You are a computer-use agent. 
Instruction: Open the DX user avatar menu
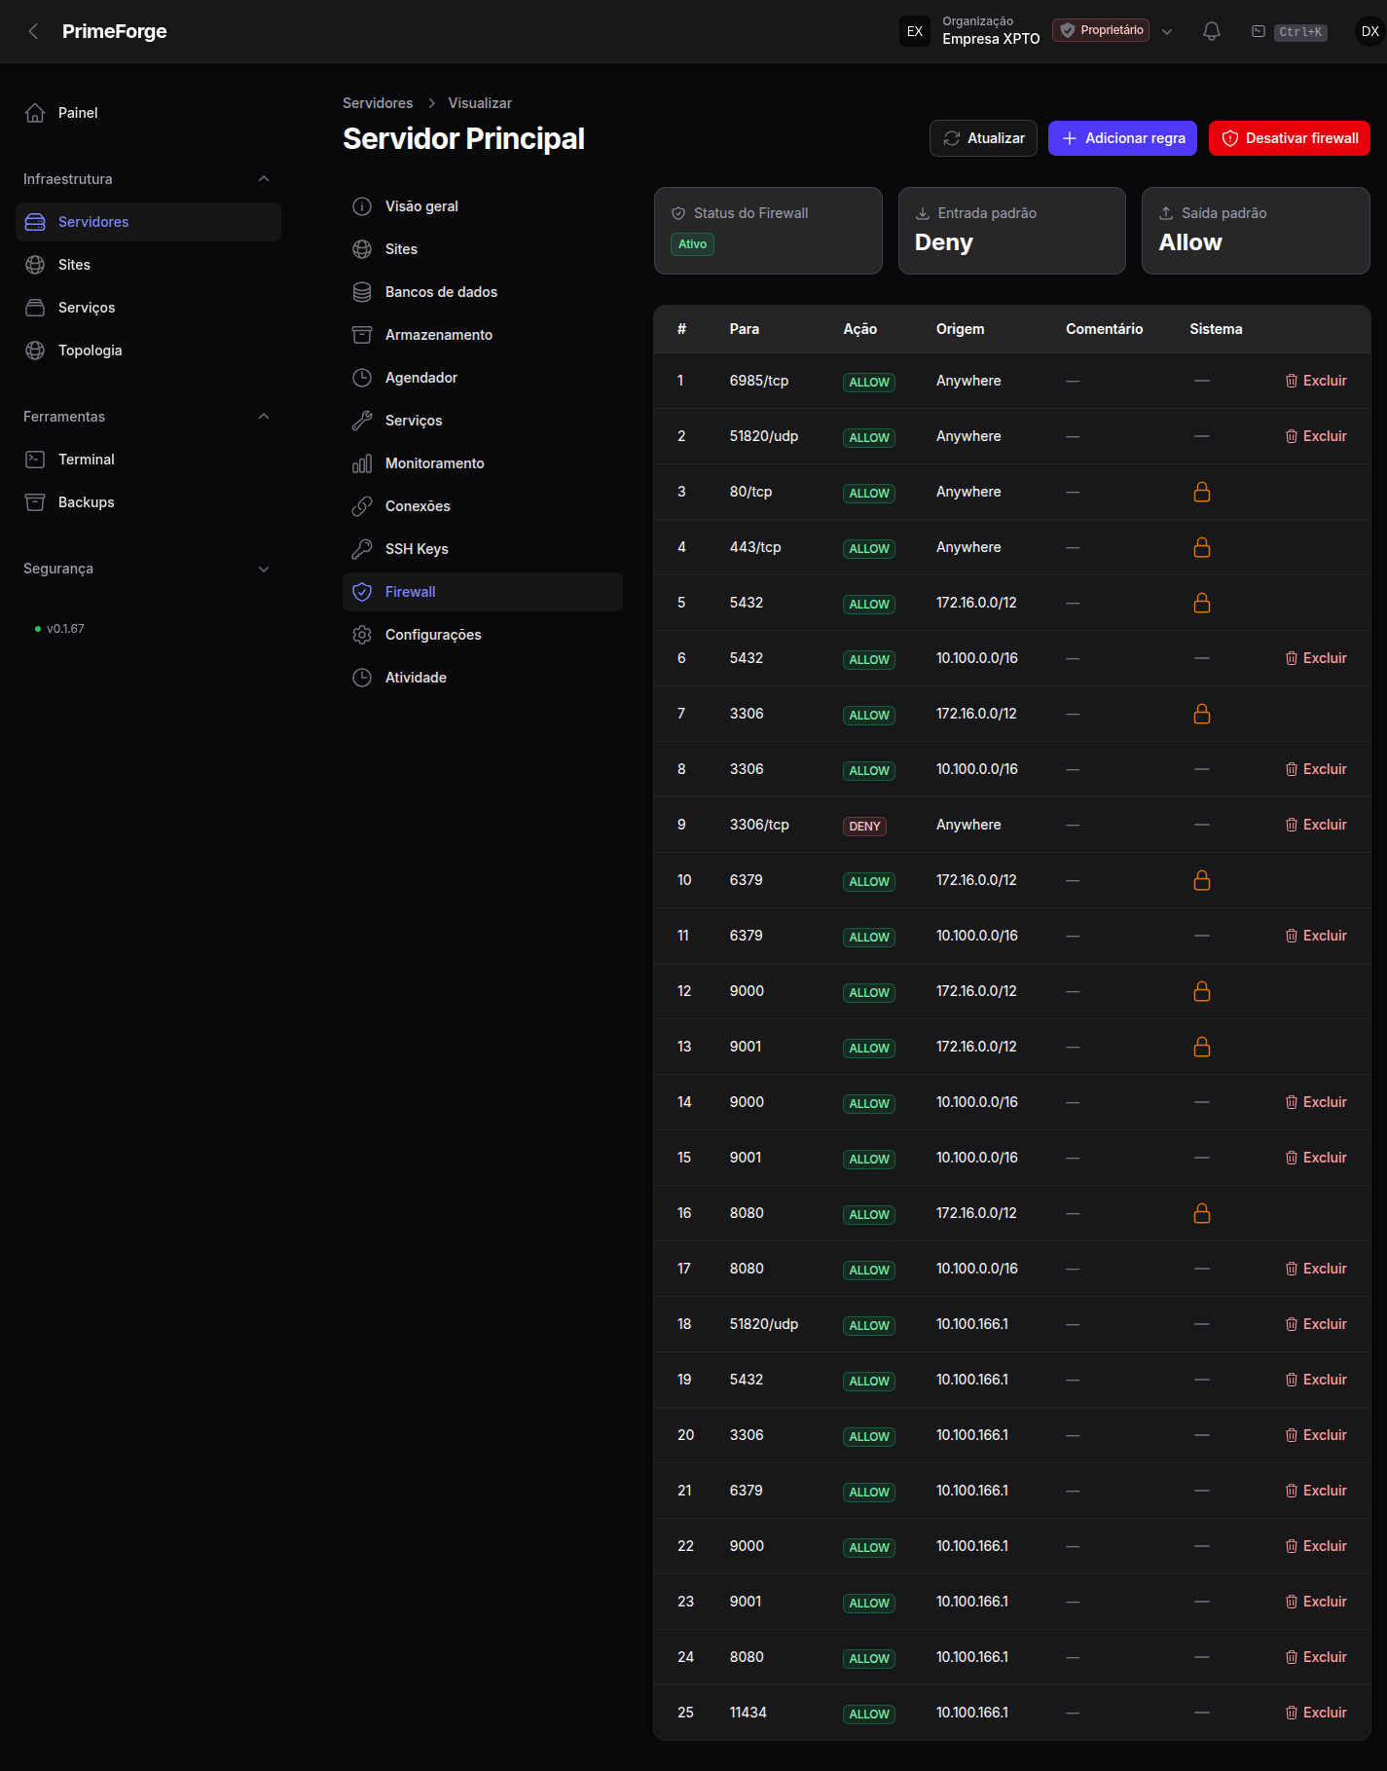(x=1369, y=31)
